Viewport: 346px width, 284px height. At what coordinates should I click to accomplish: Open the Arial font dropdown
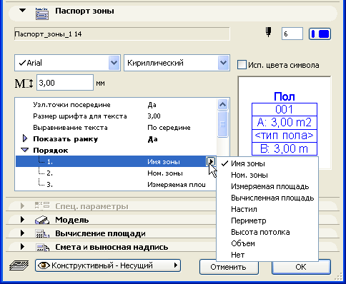(x=114, y=63)
